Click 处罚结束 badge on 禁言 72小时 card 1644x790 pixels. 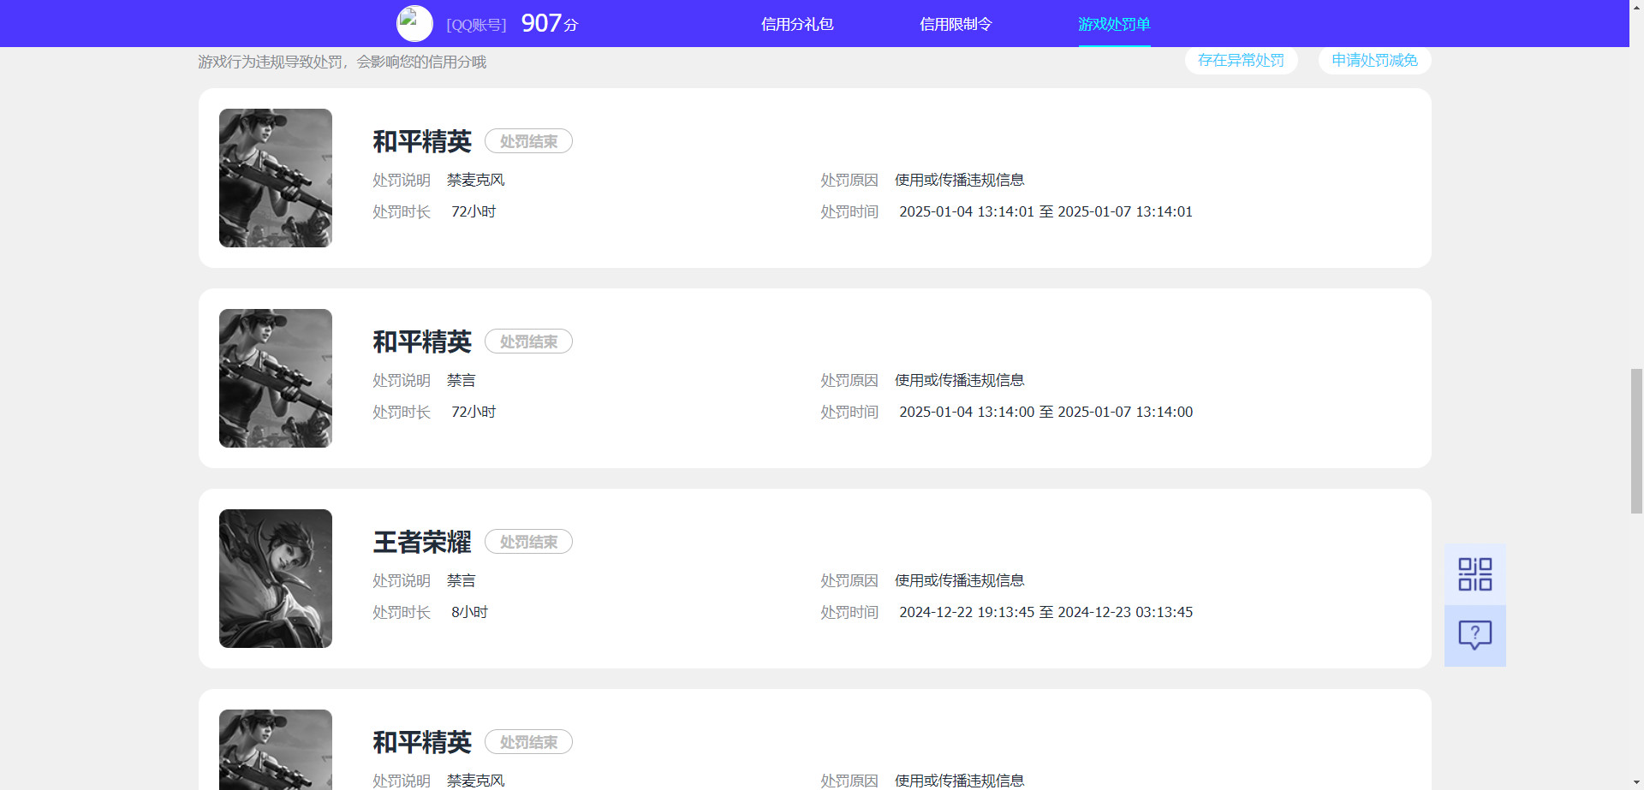click(528, 342)
